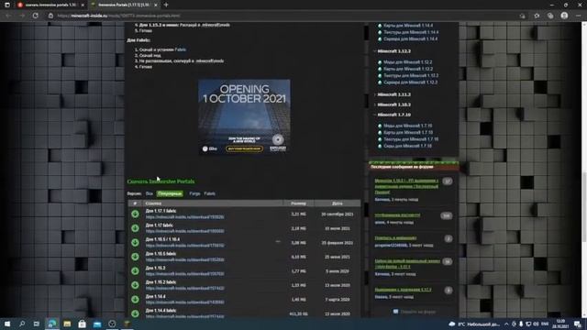Select the Fabric version filter
Screen dimensions: 587x330
210,193
